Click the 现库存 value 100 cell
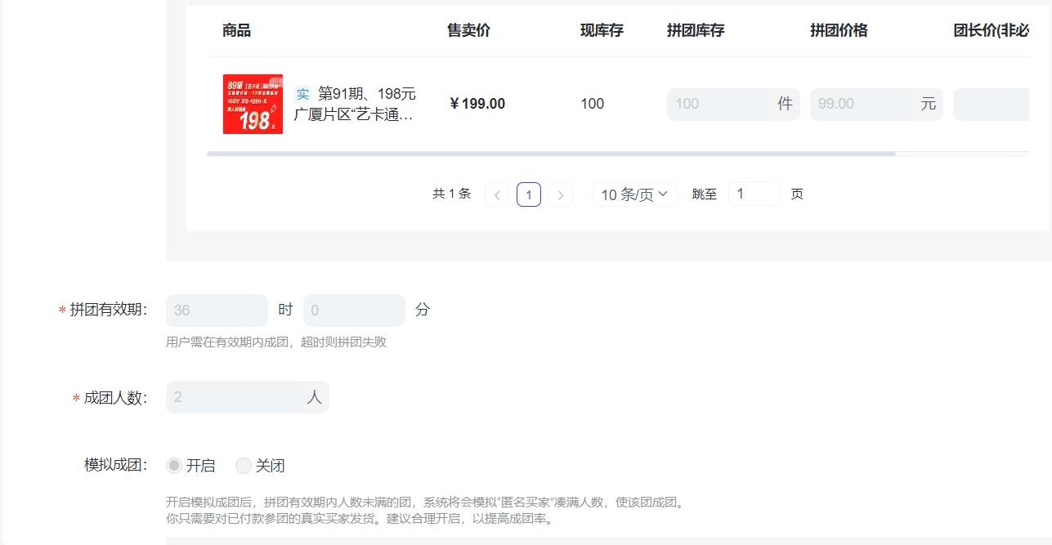 tap(593, 104)
